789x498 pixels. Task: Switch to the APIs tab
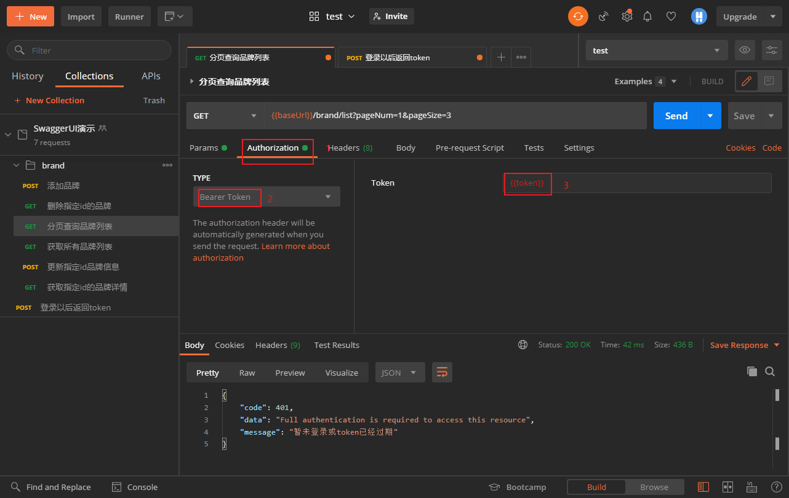click(151, 76)
